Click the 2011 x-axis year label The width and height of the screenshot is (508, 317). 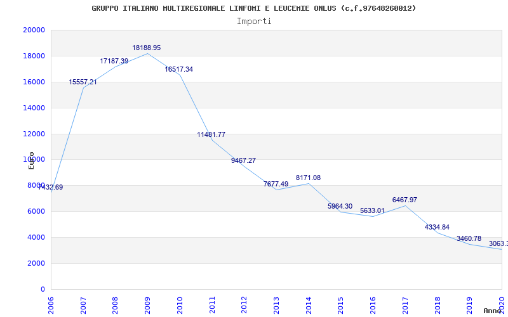tap(212, 305)
